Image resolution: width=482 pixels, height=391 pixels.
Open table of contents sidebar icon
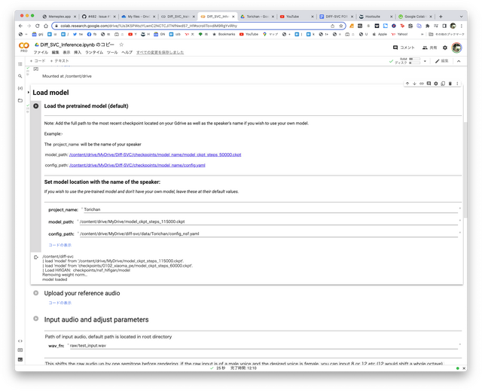20,64
